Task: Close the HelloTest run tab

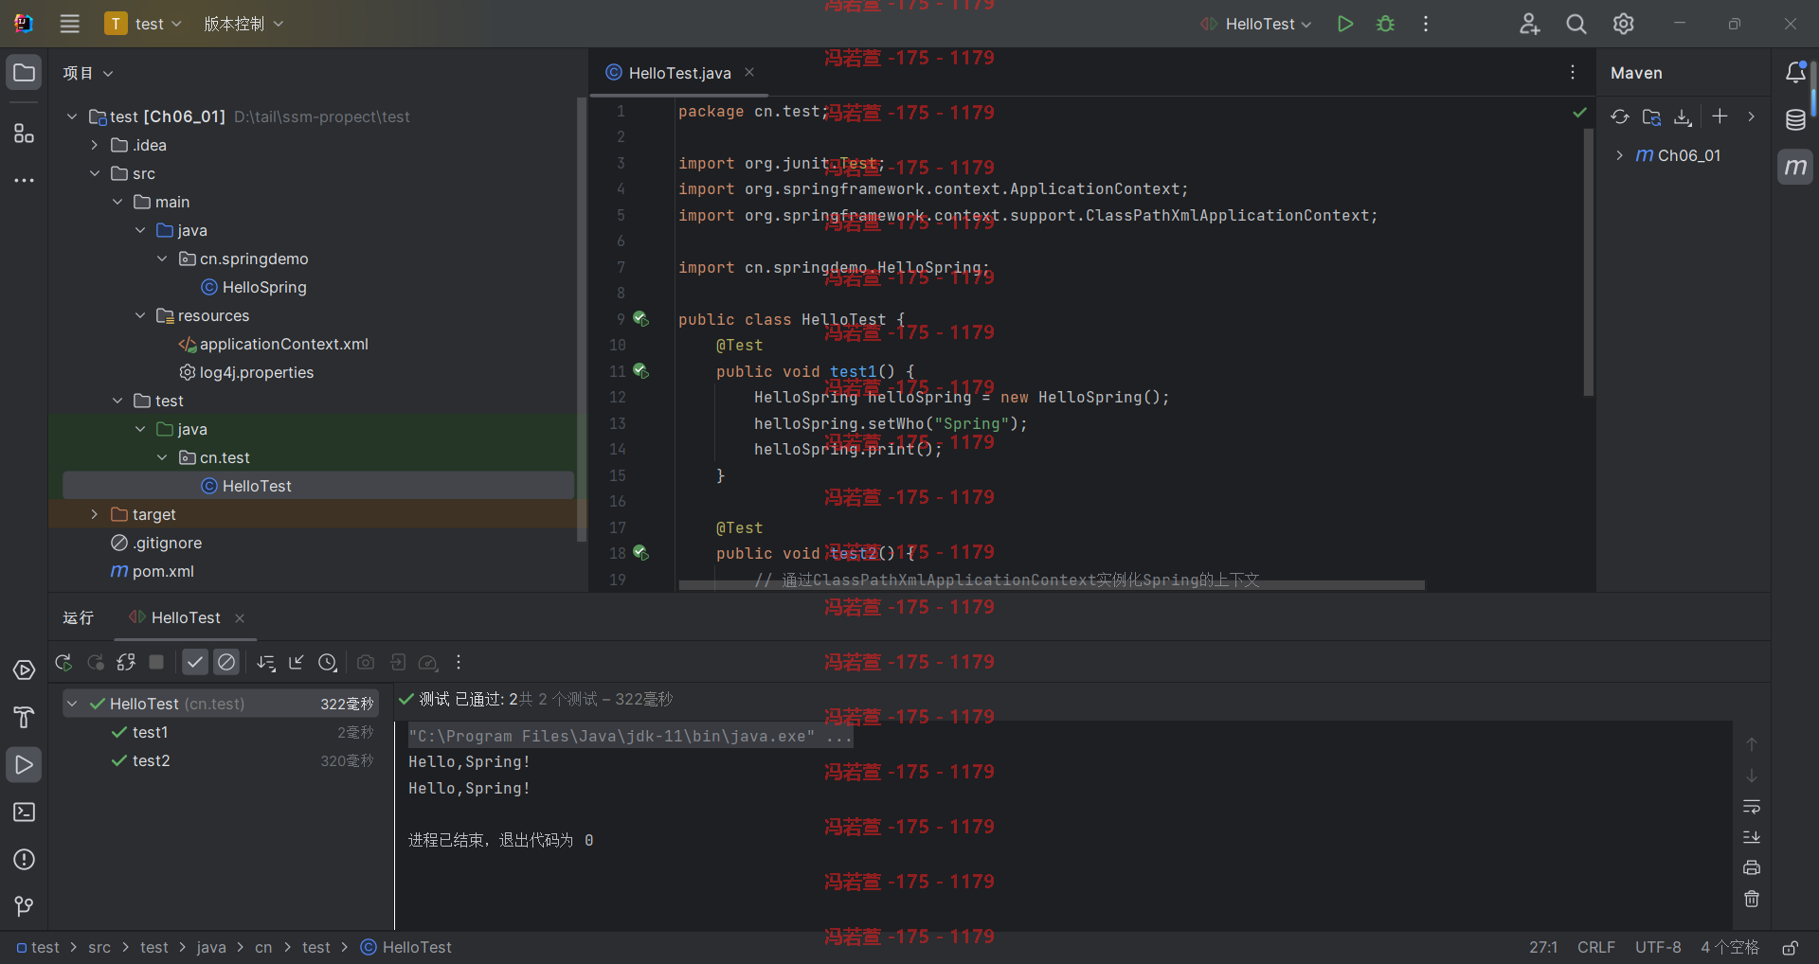Action: point(240,618)
